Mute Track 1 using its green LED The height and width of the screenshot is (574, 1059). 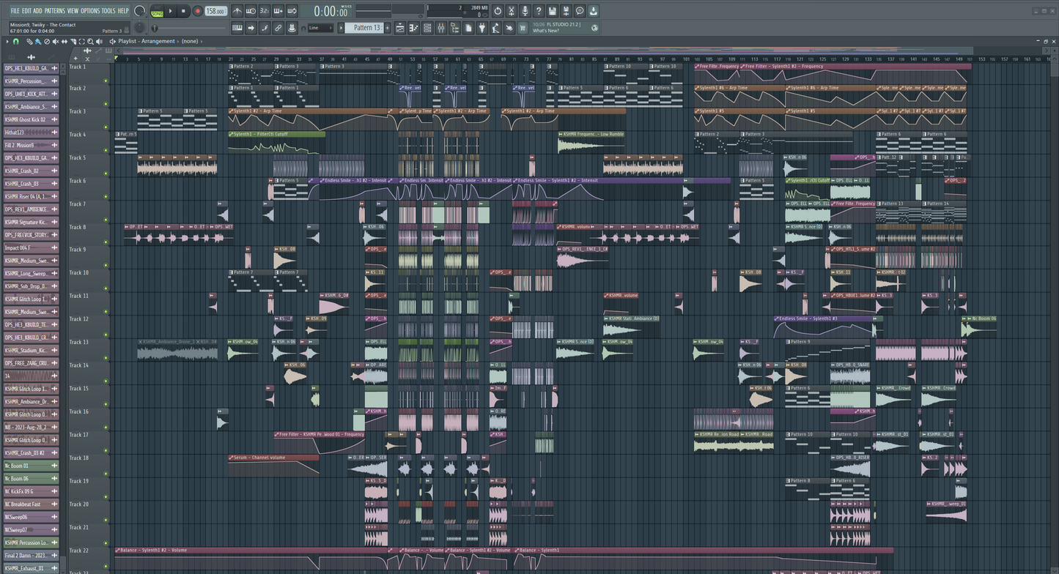pyautogui.click(x=106, y=81)
